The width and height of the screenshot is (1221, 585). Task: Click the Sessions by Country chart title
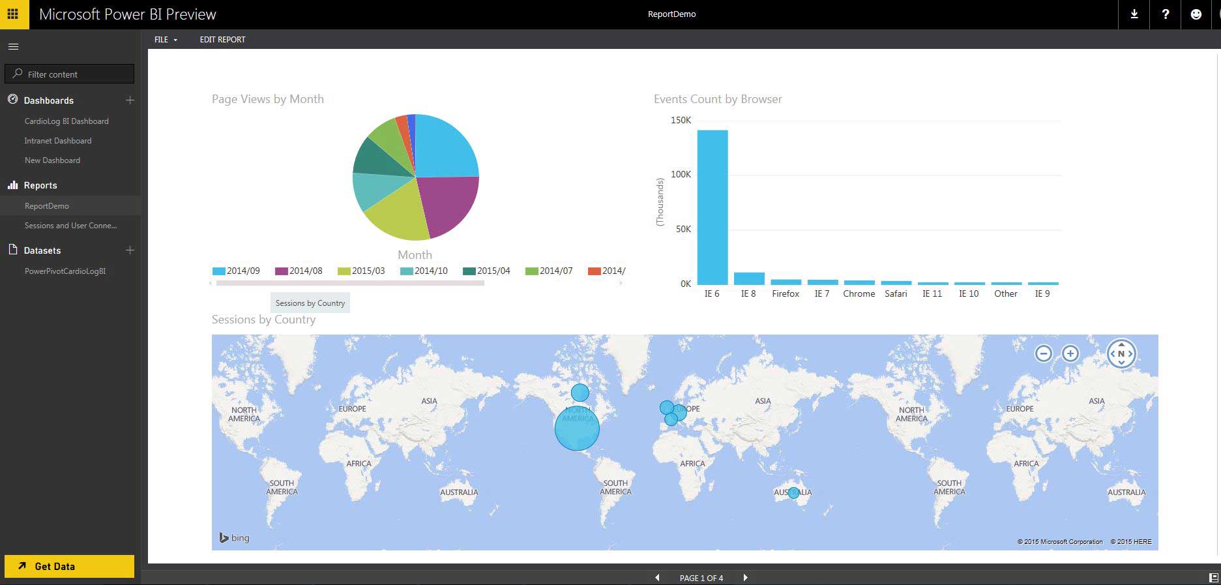[x=263, y=320]
